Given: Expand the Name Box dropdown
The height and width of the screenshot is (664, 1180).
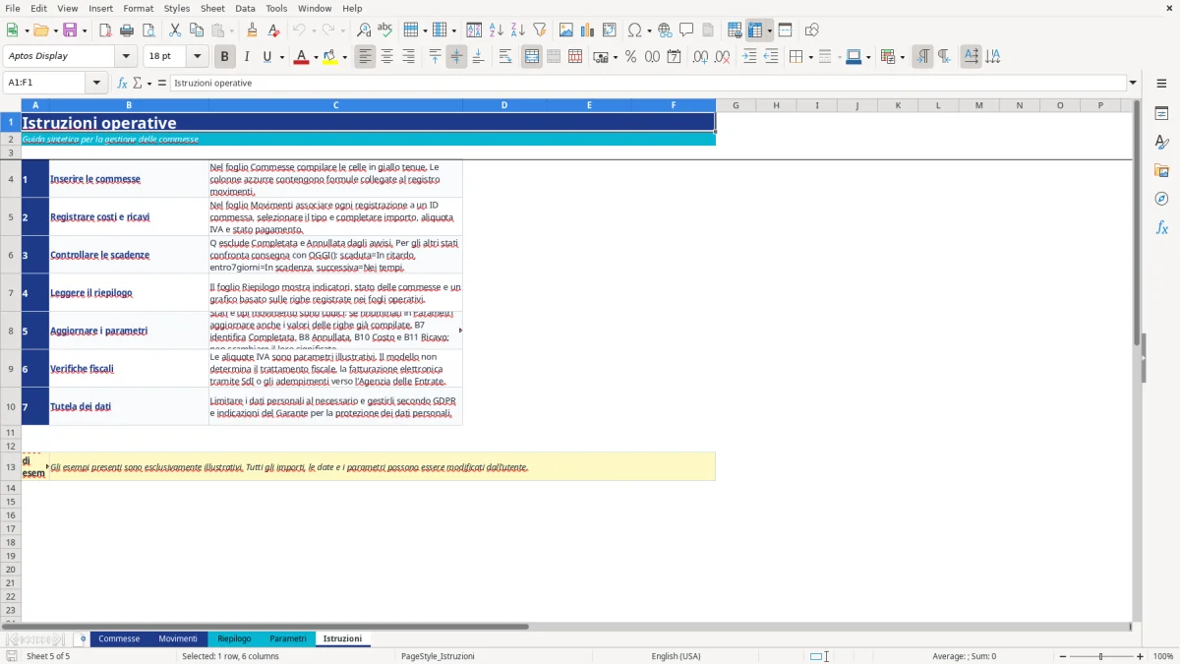Looking at the screenshot, I should tap(96, 83).
